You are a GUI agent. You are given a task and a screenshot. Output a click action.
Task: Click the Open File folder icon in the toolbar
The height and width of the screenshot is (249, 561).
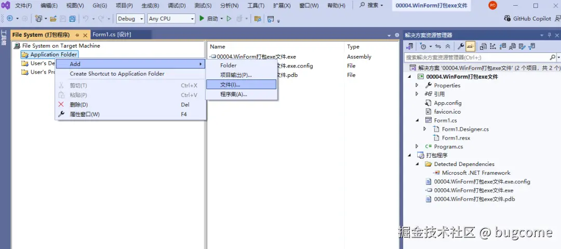pyautogui.click(x=54, y=19)
